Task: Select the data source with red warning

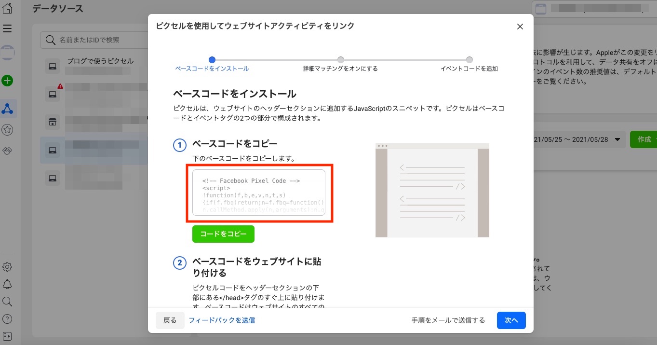Action: pyautogui.click(x=94, y=94)
